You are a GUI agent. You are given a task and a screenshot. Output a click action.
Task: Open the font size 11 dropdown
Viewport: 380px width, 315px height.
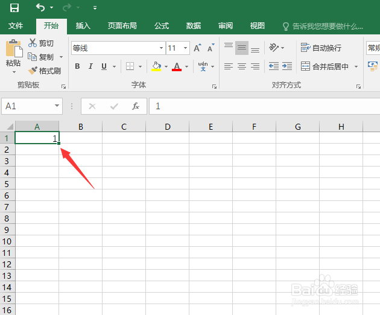[185, 48]
